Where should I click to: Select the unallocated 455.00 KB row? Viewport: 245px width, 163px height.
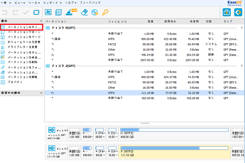pyautogui.click(x=145, y=98)
